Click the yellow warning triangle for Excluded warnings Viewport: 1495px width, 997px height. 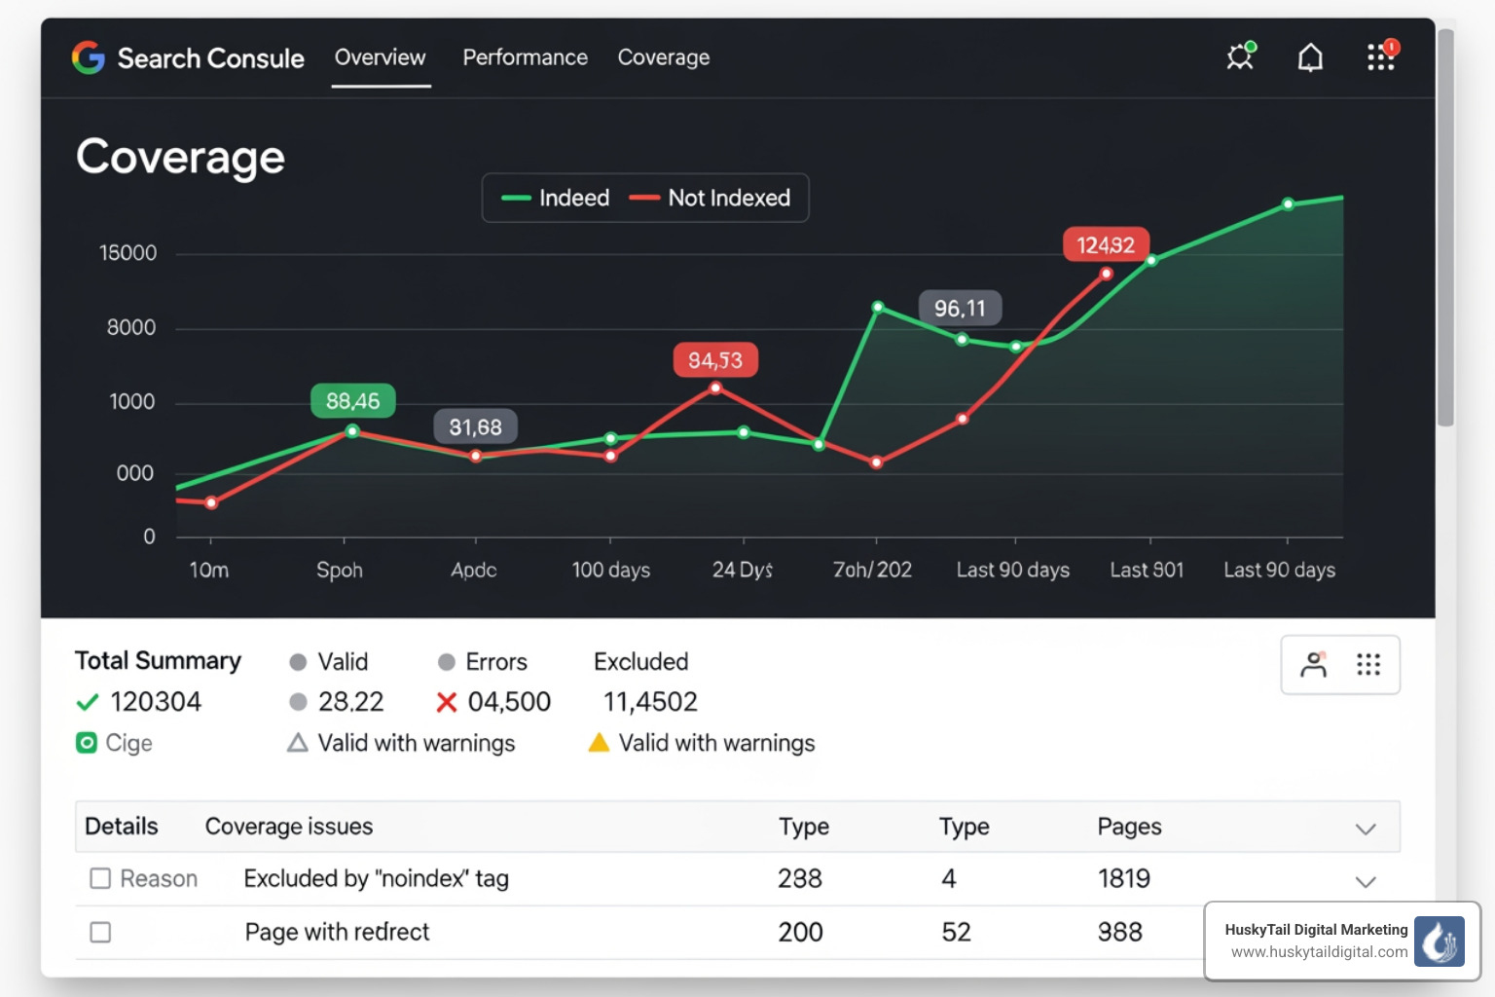pyautogui.click(x=600, y=742)
